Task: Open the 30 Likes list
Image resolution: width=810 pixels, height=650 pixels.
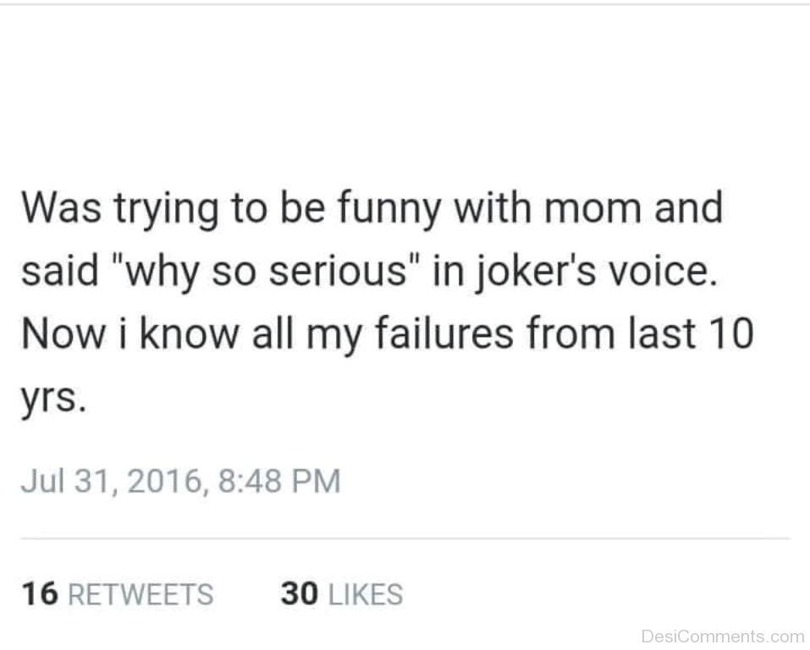Action: [341, 594]
